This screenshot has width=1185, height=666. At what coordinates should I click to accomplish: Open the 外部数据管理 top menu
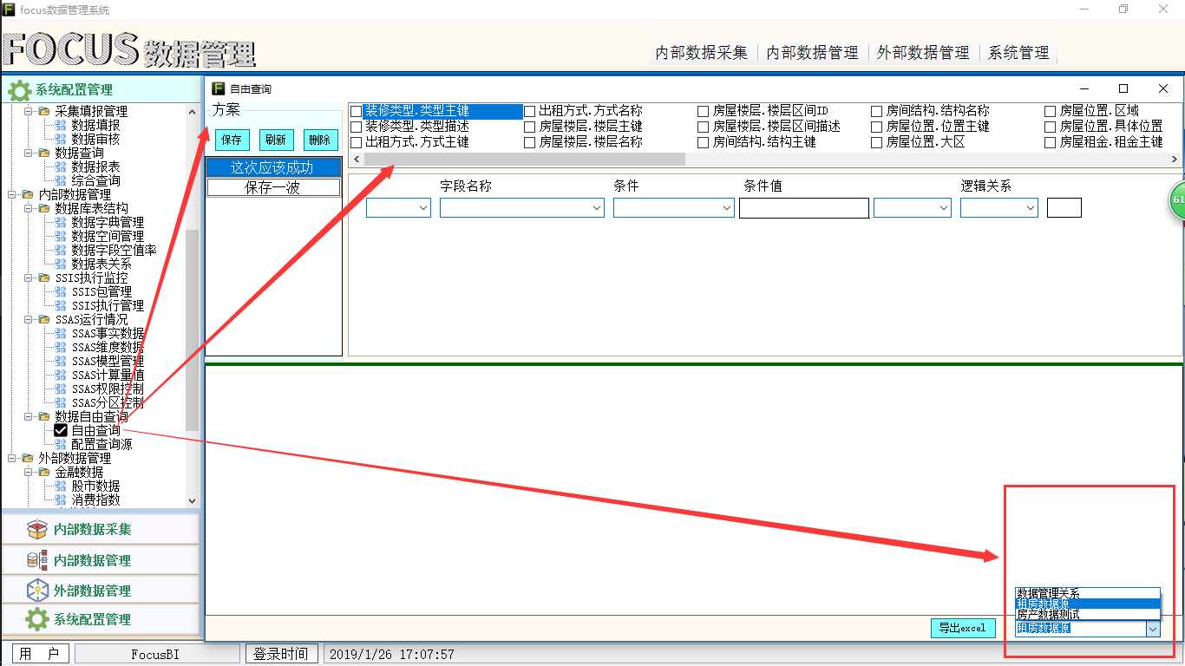[x=923, y=53]
